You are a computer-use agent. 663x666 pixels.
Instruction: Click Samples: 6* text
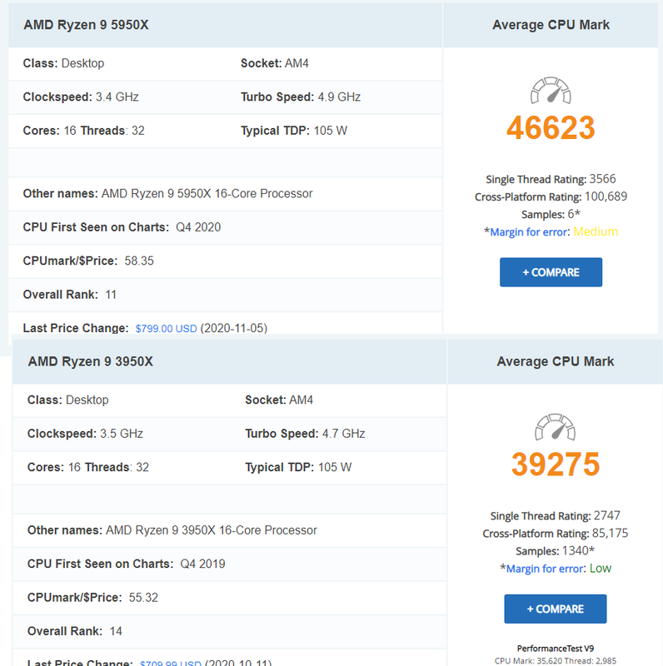[551, 214]
